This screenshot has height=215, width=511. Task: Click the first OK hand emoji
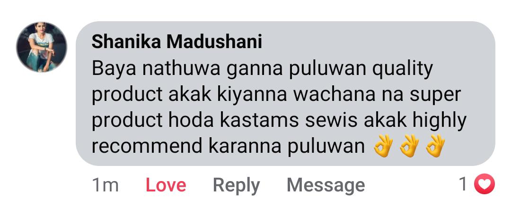383,146
